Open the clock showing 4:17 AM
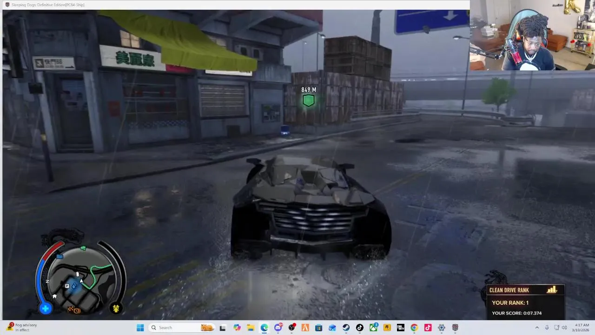Image resolution: width=595 pixels, height=335 pixels. (x=582, y=328)
